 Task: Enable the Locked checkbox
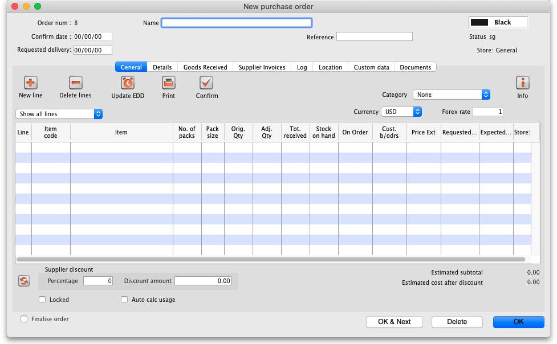click(42, 300)
